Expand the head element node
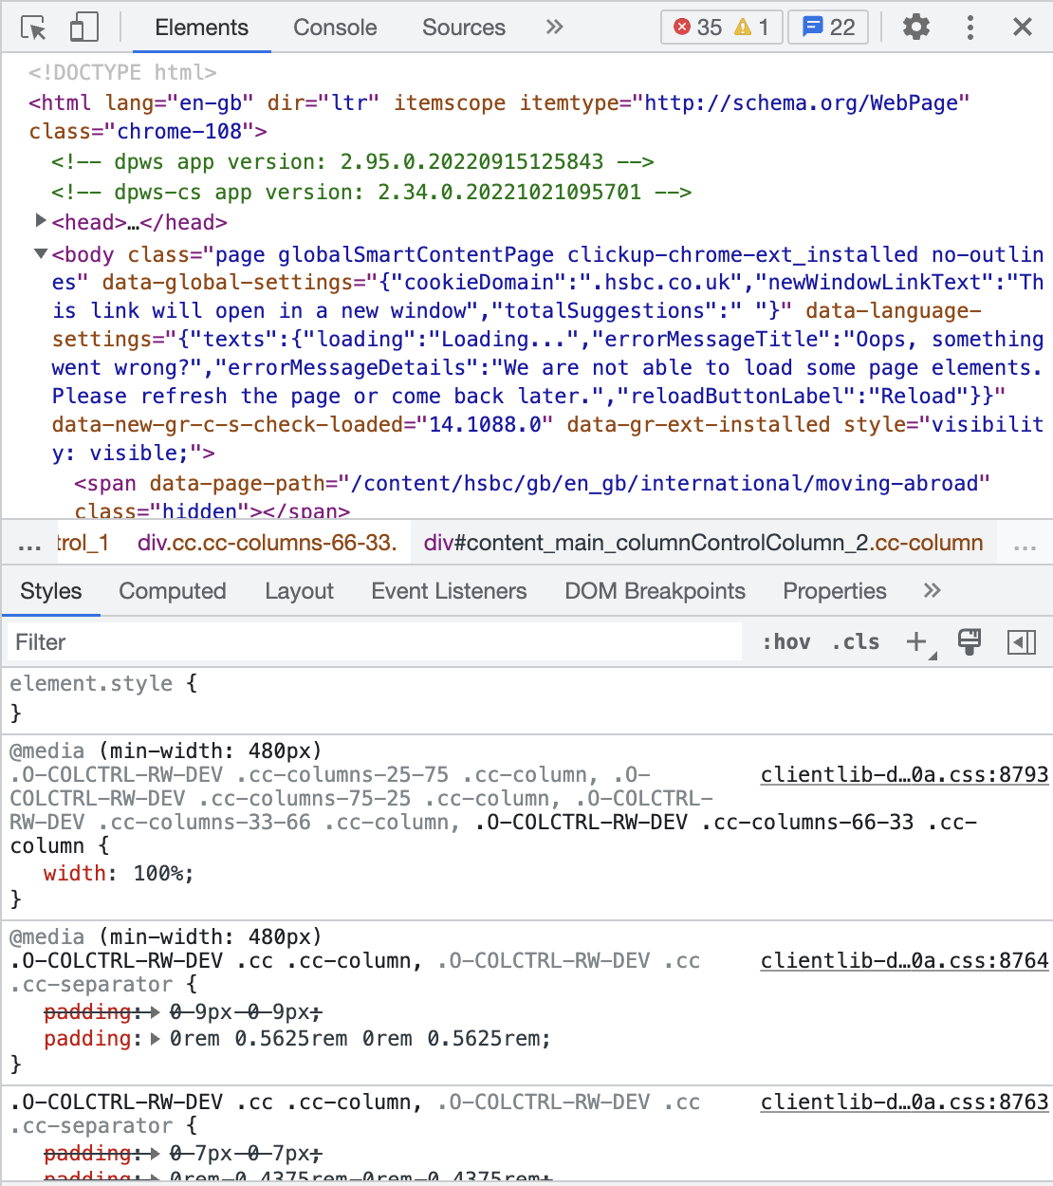 [x=41, y=221]
